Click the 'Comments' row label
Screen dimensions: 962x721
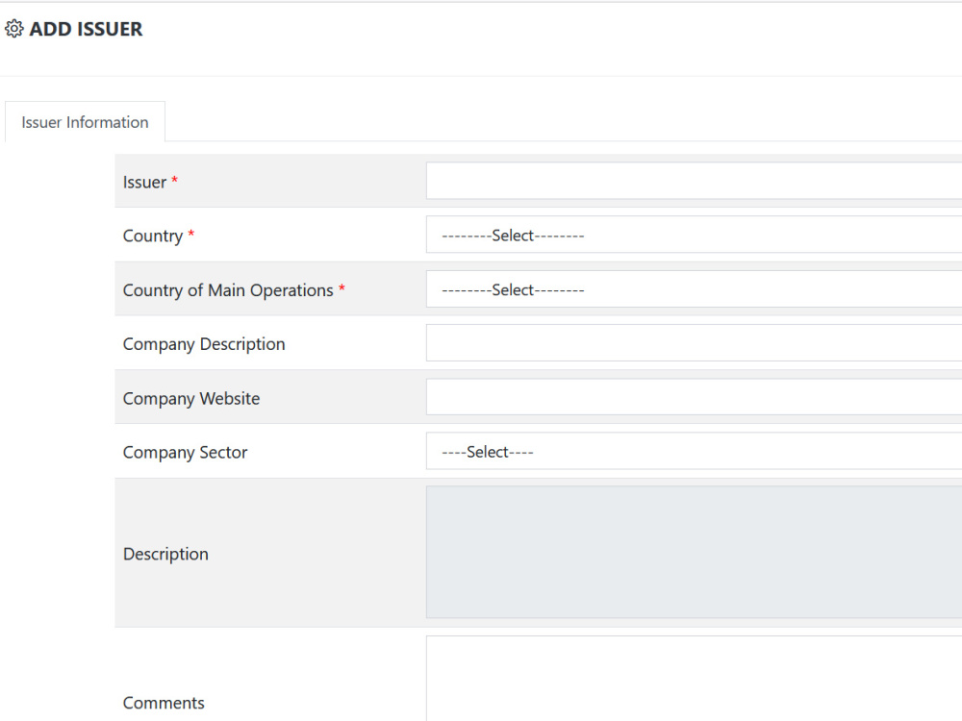click(164, 703)
